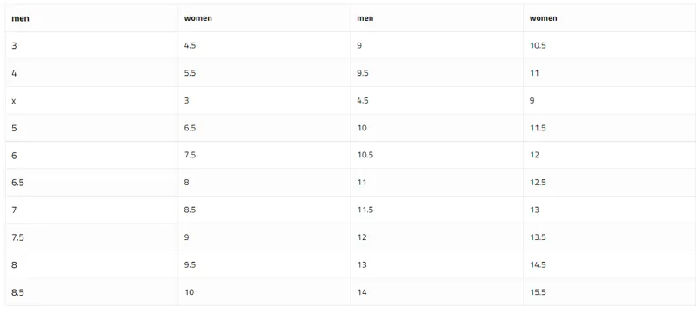Click the first 'women' column header
The image size is (696, 314).
264,18
